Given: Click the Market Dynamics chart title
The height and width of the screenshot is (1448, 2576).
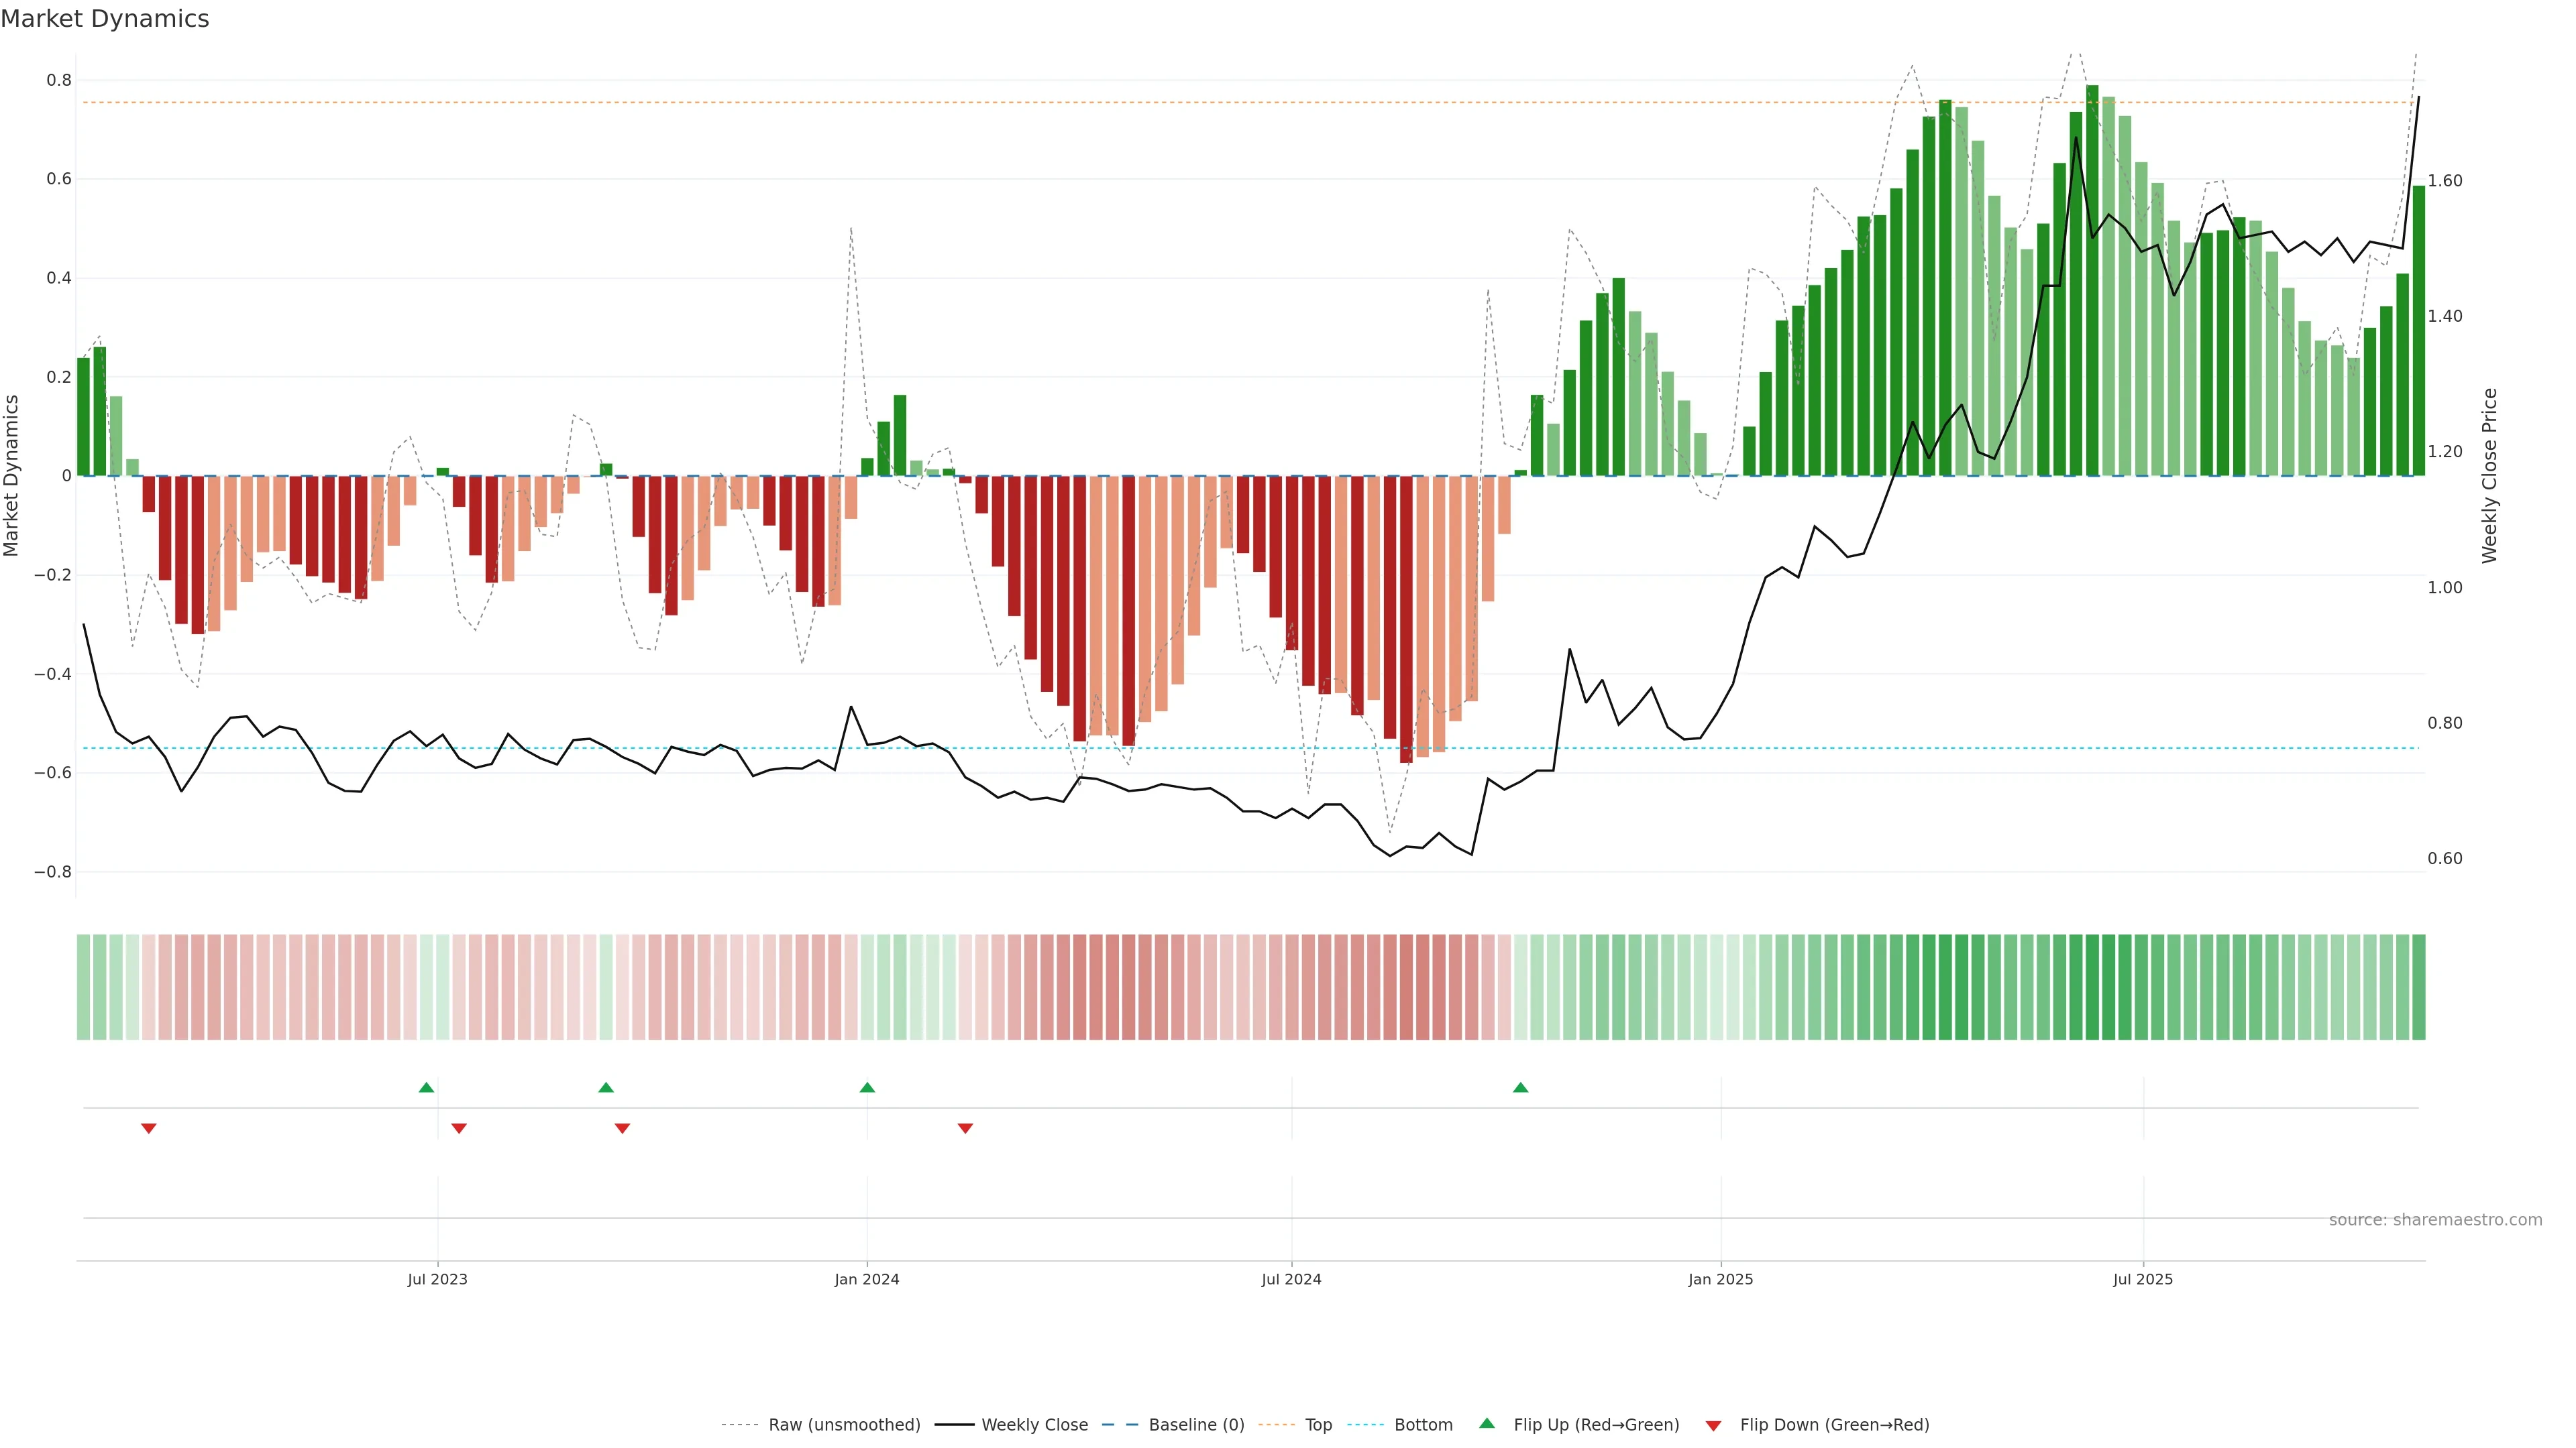Looking at the screenshot, I should point(105,19).
